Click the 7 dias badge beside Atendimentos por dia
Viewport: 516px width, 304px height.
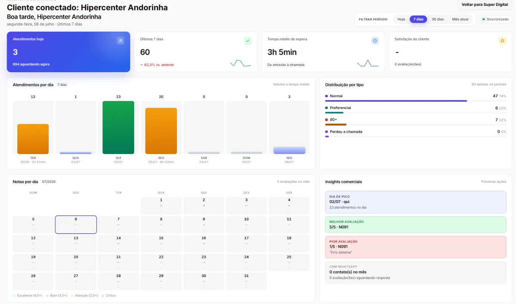click(x=62, y=85)
